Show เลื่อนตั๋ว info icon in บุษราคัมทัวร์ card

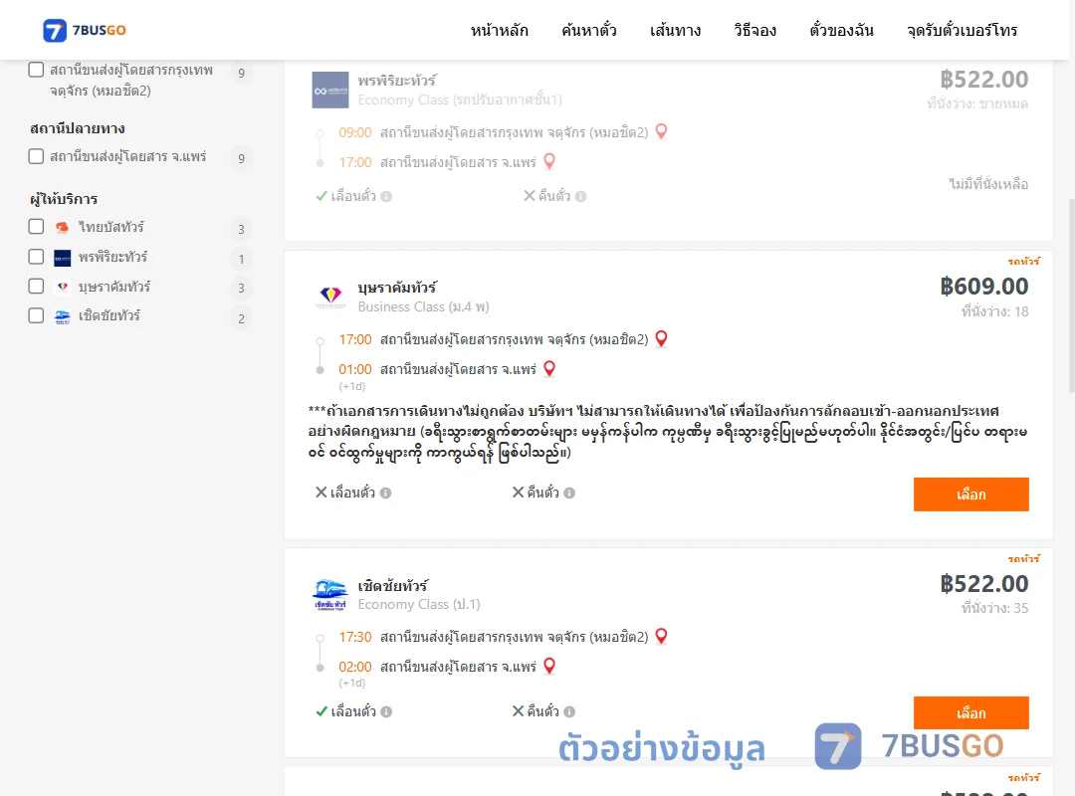[x=385, y=493]
